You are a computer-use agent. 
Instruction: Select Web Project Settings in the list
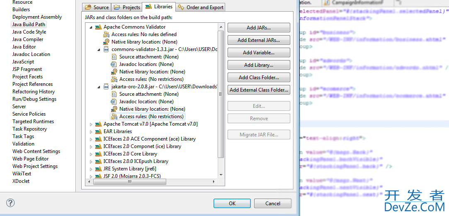click(35, 166)
